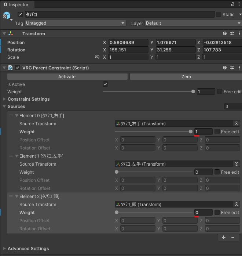Grab the Element 1 reorder handle
Screen dimensions: 242x256
[11, 156]
